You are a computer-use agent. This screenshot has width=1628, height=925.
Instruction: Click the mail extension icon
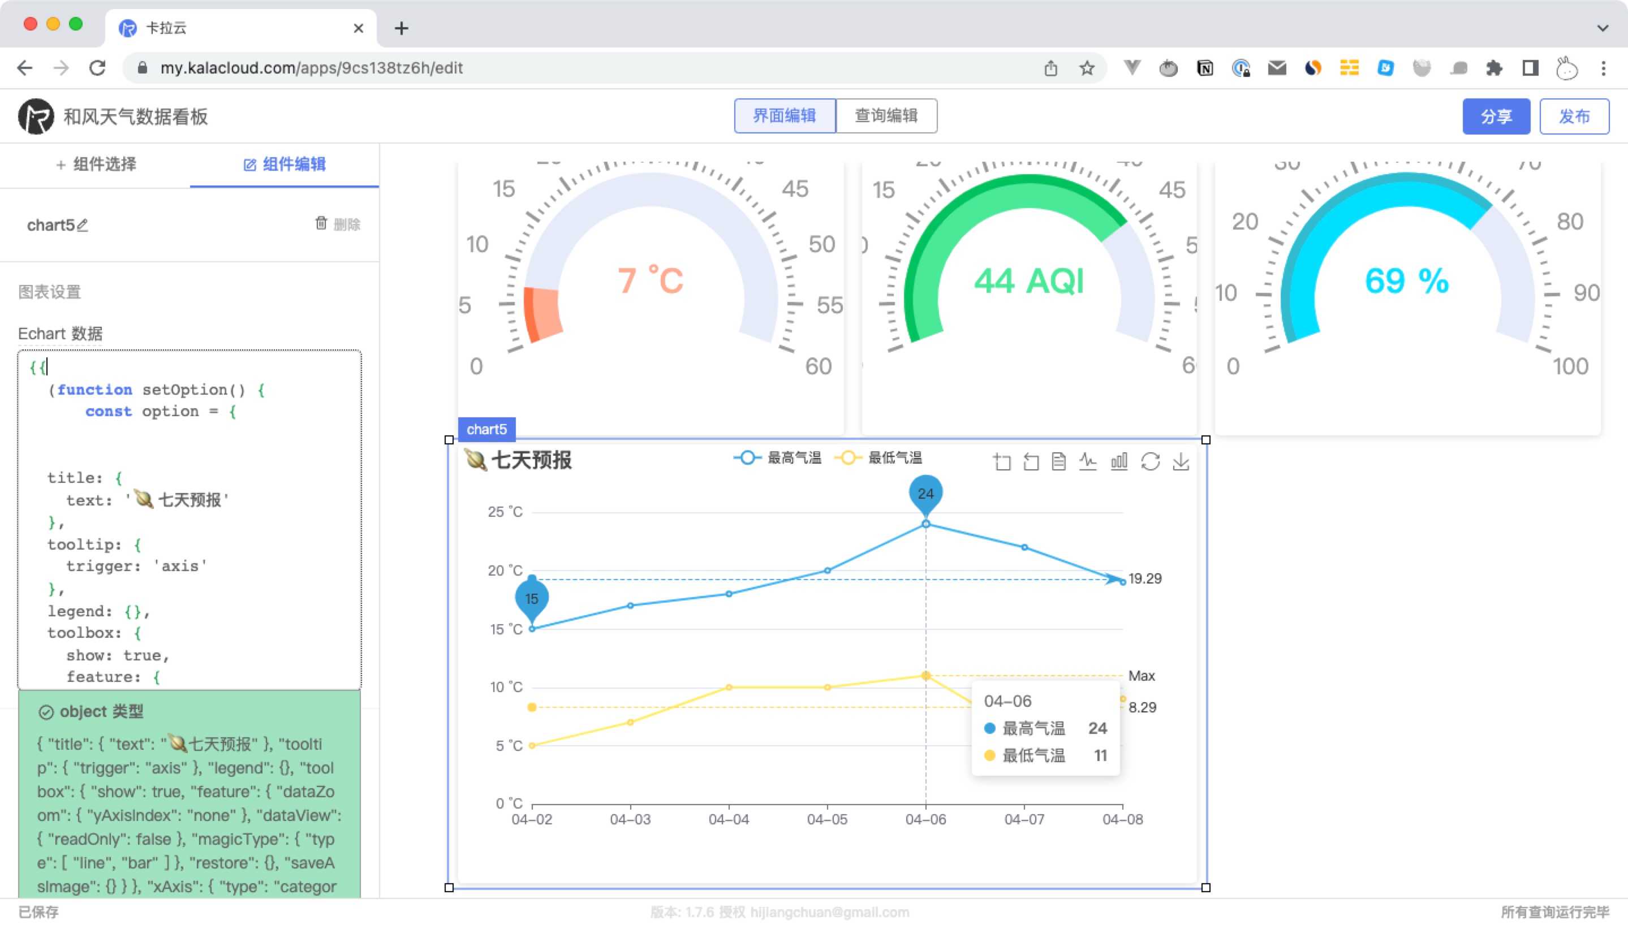pos(1277,68)
